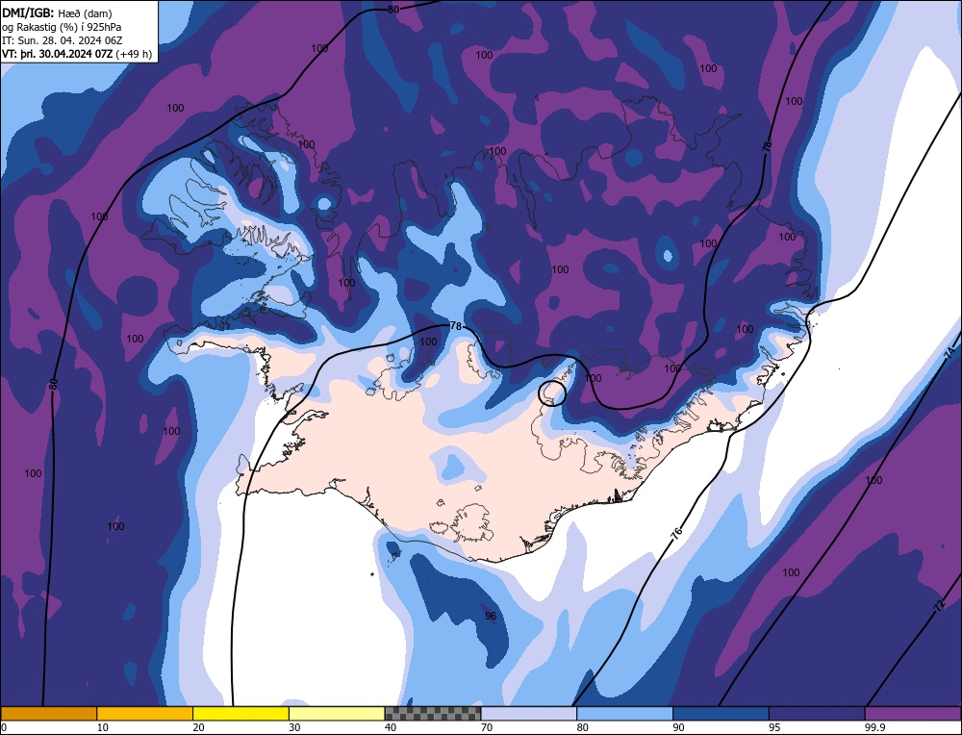
Task: Click the legend scale value "0"
Action: click(x=4, y=727)
